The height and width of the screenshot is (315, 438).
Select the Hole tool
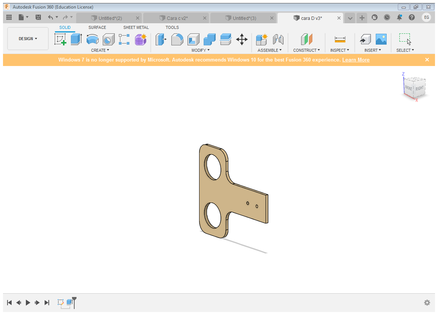[108, 39]
